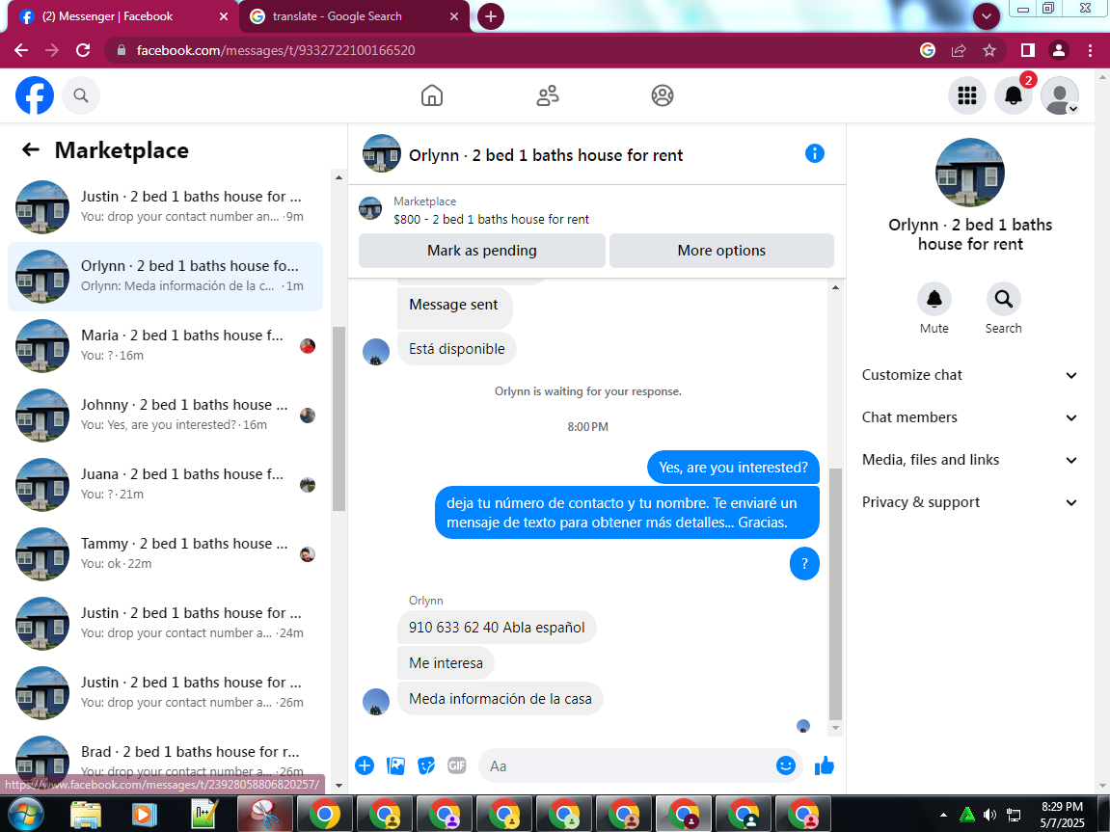Screen dimensions: 1110x832
Task: Toggle Chrome side panel icon
Action: tap(1028, 50)
